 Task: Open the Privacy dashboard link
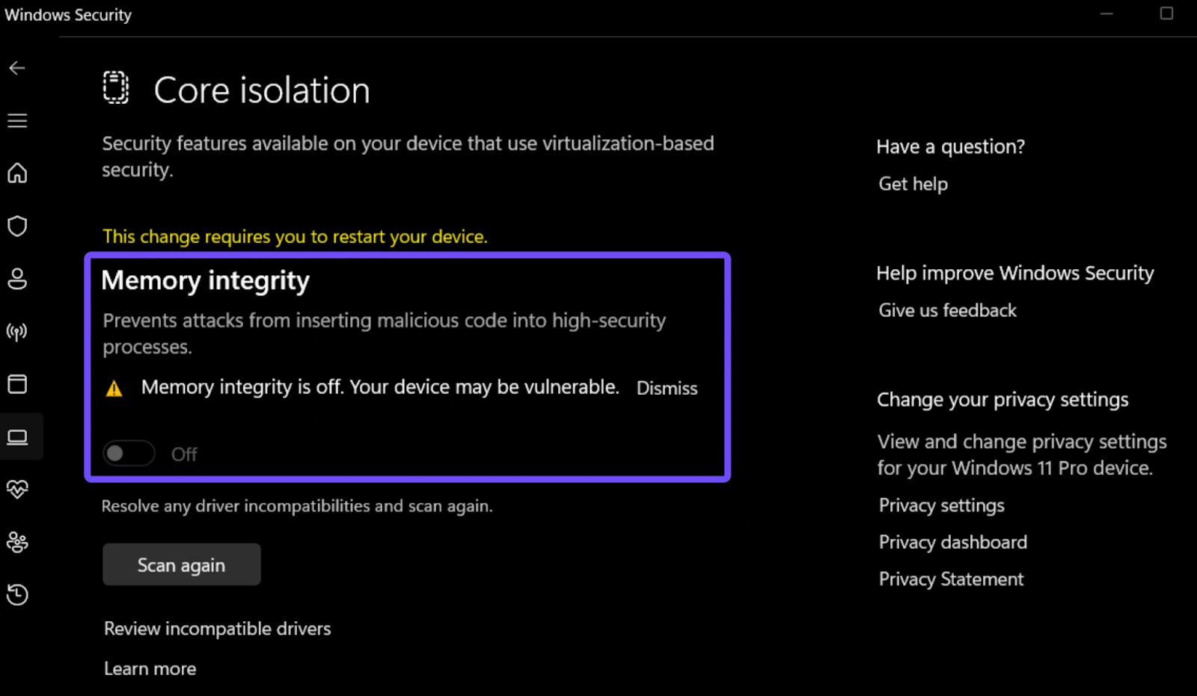(x=952, y=542)
